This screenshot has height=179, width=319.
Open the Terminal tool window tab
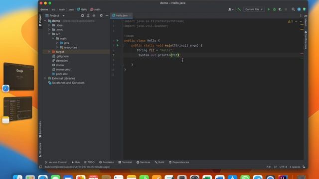[x=125, y=162]
